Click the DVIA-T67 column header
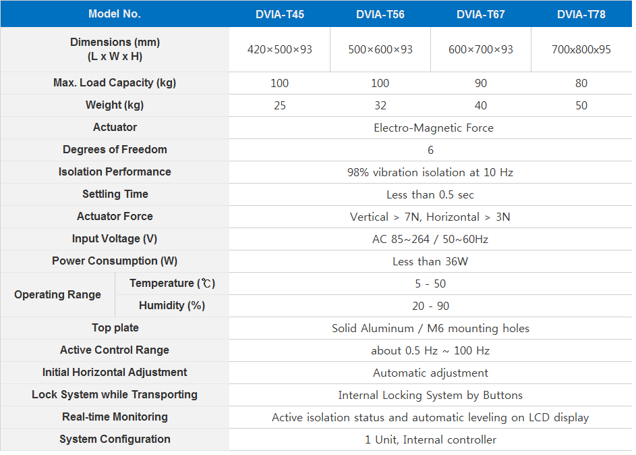 (480, 14)
